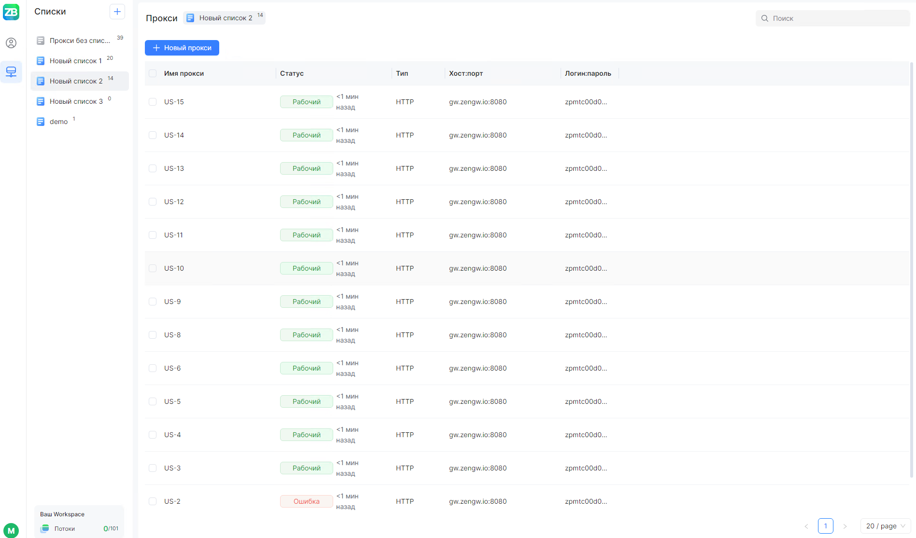Click the blue list icon beside "demo"
The image size is (916, 538).
tap(41, 121)
